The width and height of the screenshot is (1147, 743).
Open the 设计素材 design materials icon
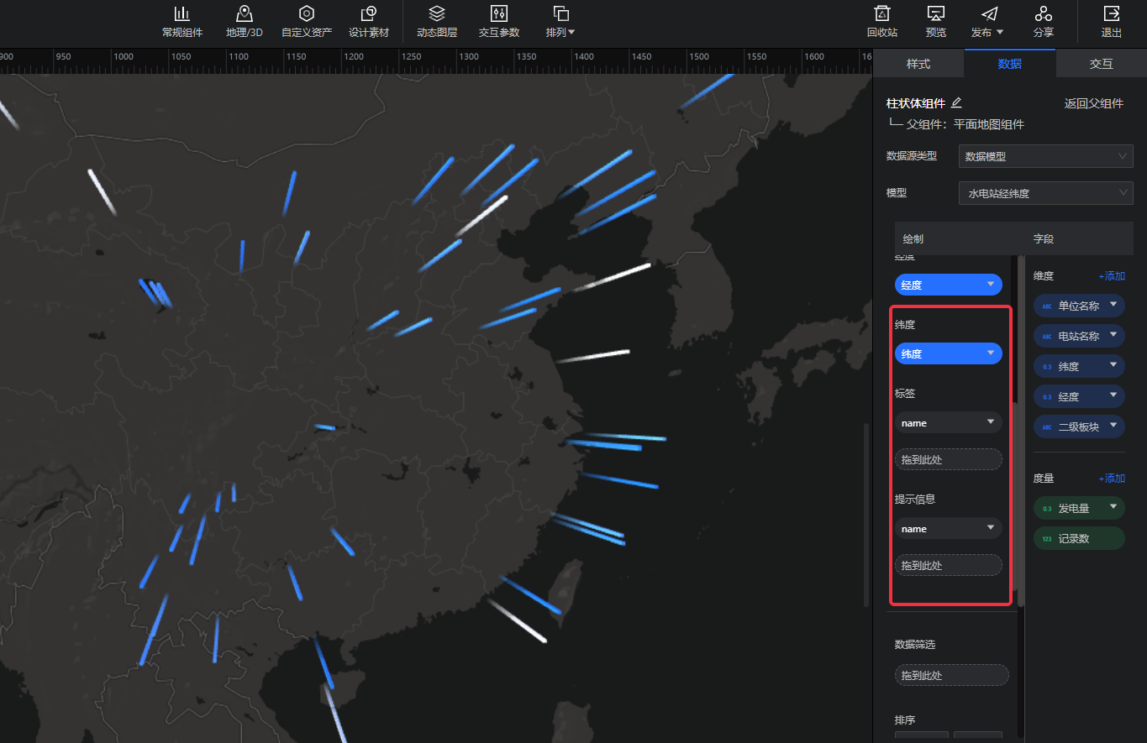[x=368, y=14]
